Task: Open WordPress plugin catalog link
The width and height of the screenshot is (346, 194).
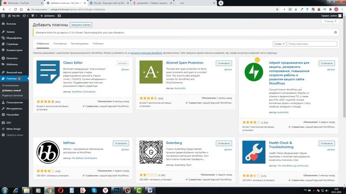Action: 147,53
